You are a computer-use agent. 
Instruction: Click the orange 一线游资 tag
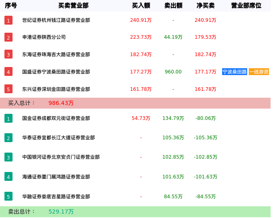click(x=259, y=72)
